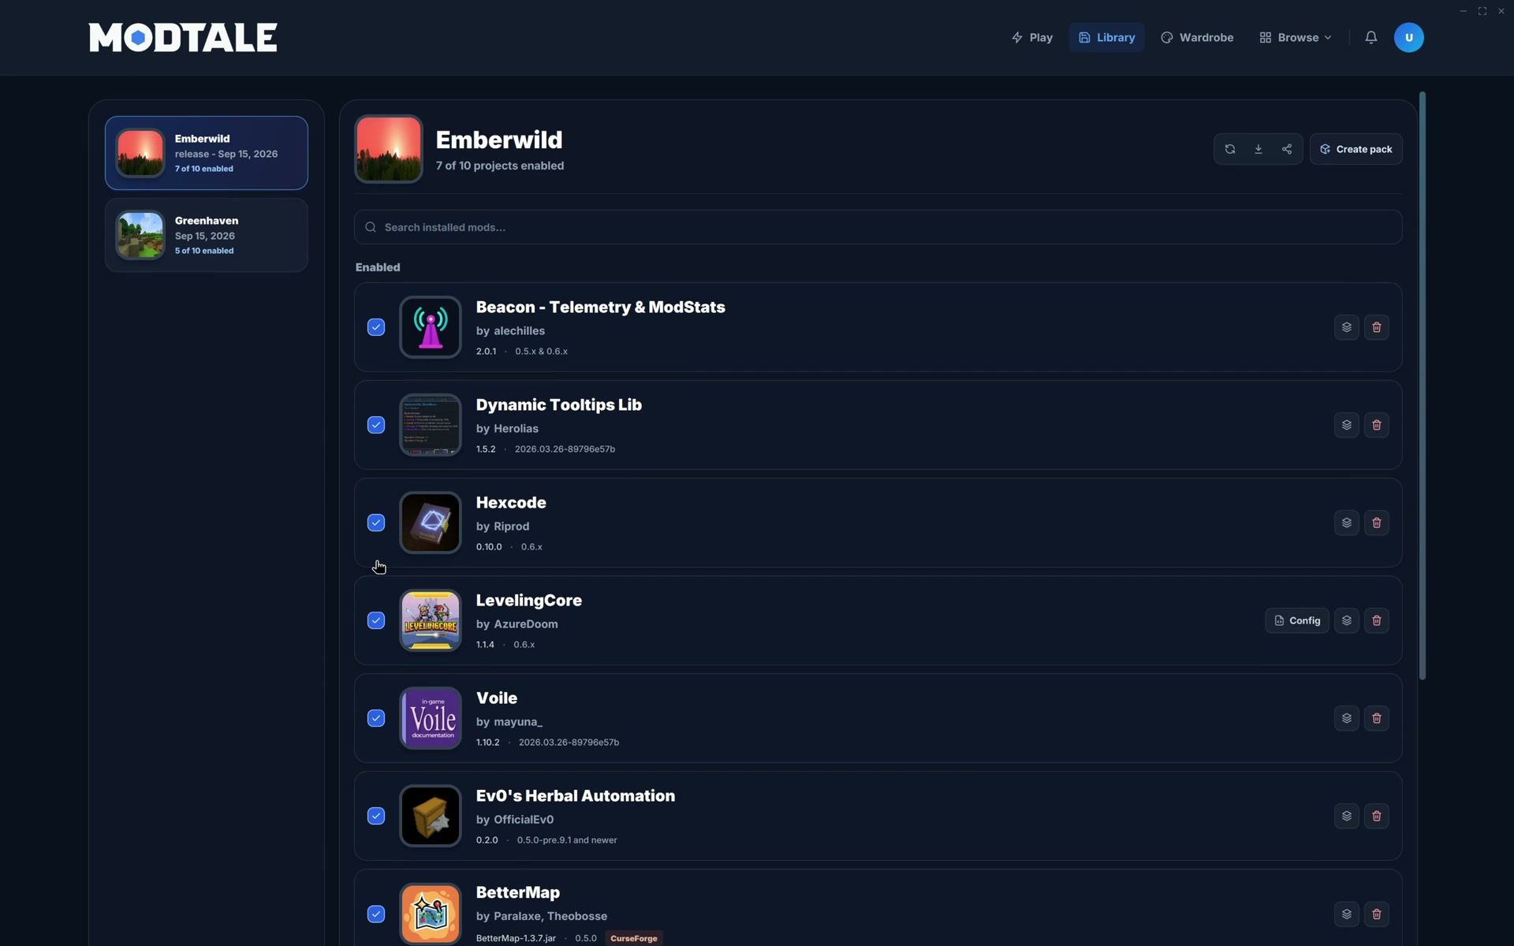
Task: Switch to the Library tab
Action: [1106, 37]
